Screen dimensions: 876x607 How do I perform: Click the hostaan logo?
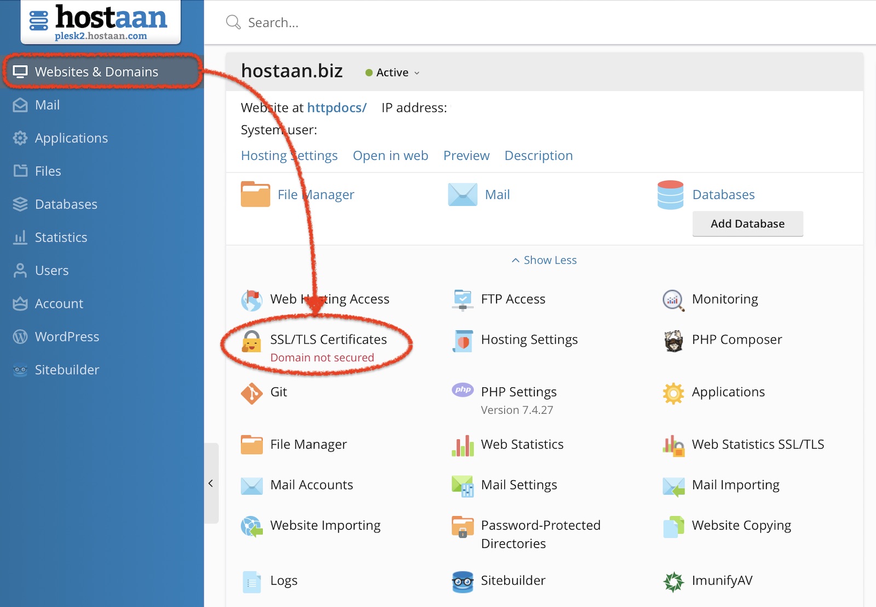point(101,22)
